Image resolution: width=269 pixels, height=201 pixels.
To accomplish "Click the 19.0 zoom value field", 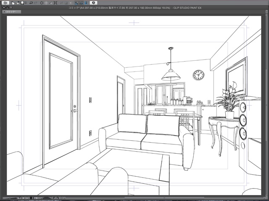I will click(18, 198).
